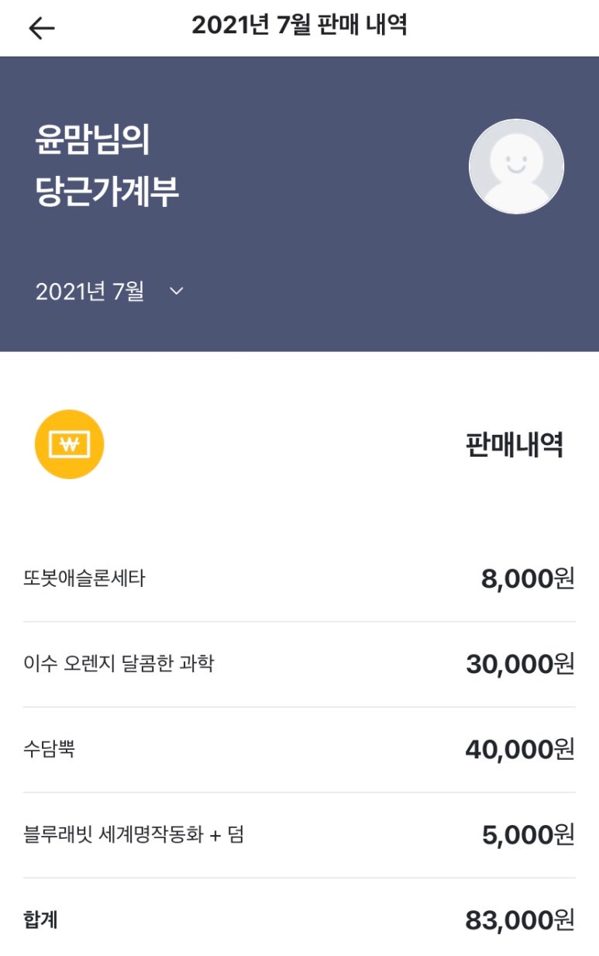599x956 pixels.
Task: Open the 또봇애슬론세타 sale item
Action: click(84, 578)
